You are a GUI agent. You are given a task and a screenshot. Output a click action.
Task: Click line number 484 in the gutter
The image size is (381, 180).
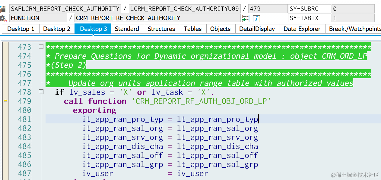[24, 146]
